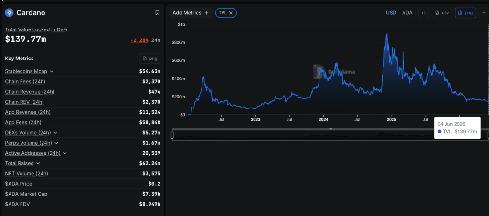Click the $ADA Price value $0.2

tap(154, 184)
